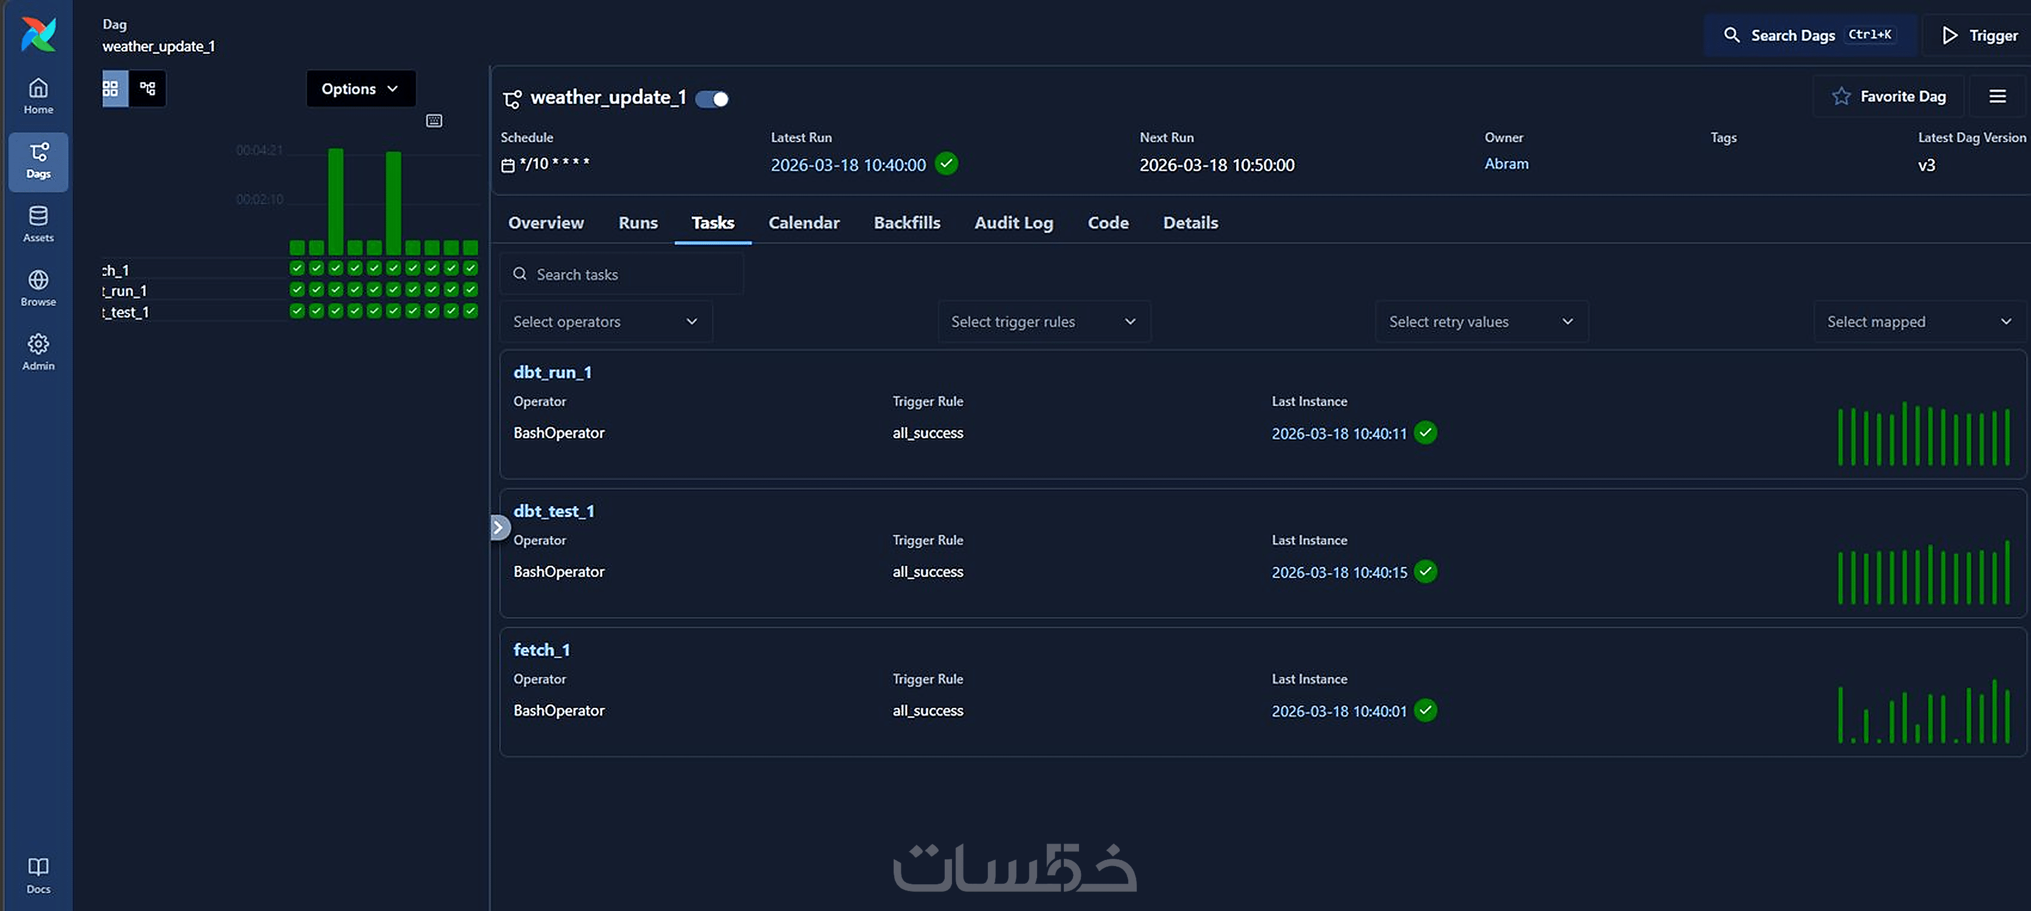Switch to the Runs tab
Viewport: 2031px width, 911px height.
coord(637,223)
